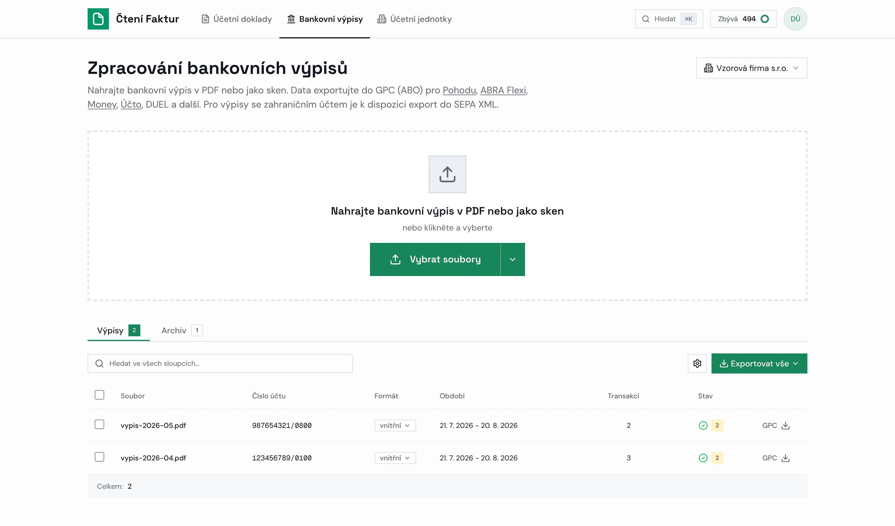Follow the ABRA Flexi link
The image size is (895, 526).
tap(503, 90)
